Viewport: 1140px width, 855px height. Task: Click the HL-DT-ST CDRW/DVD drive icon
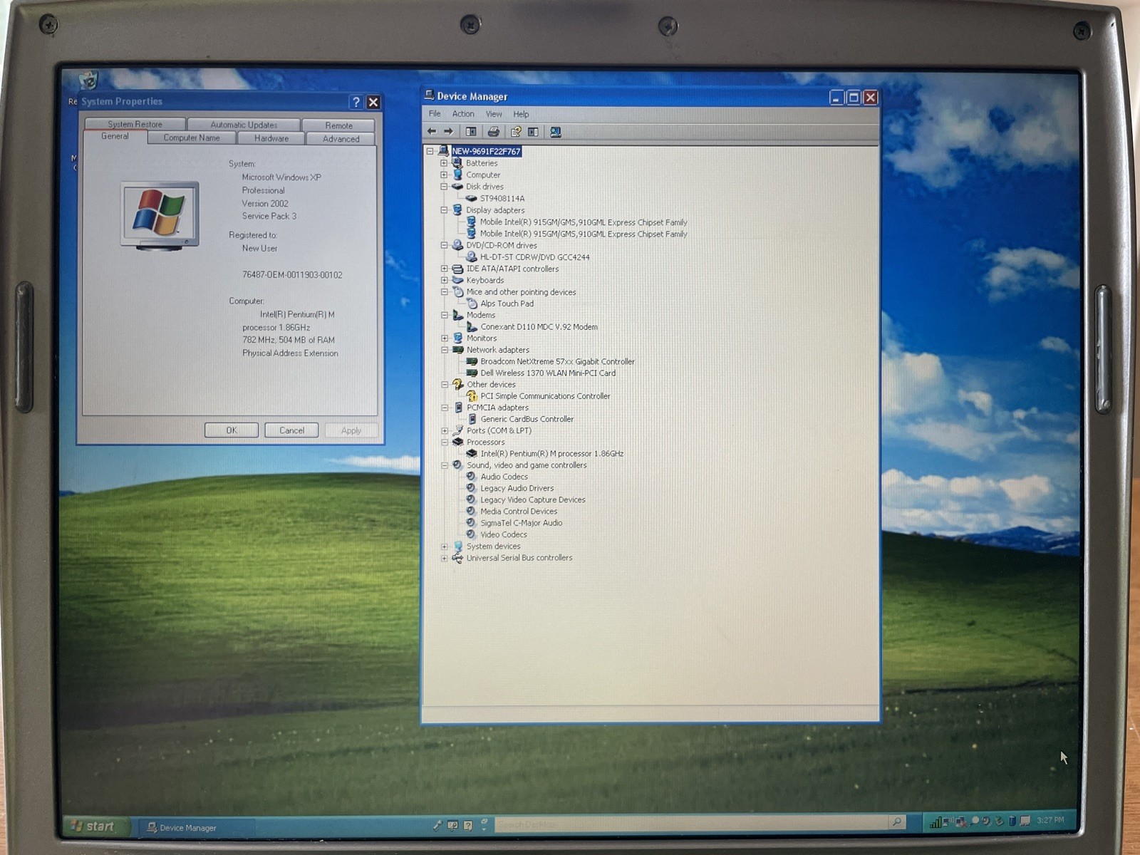pyautogui.click(x=471, y=257)
